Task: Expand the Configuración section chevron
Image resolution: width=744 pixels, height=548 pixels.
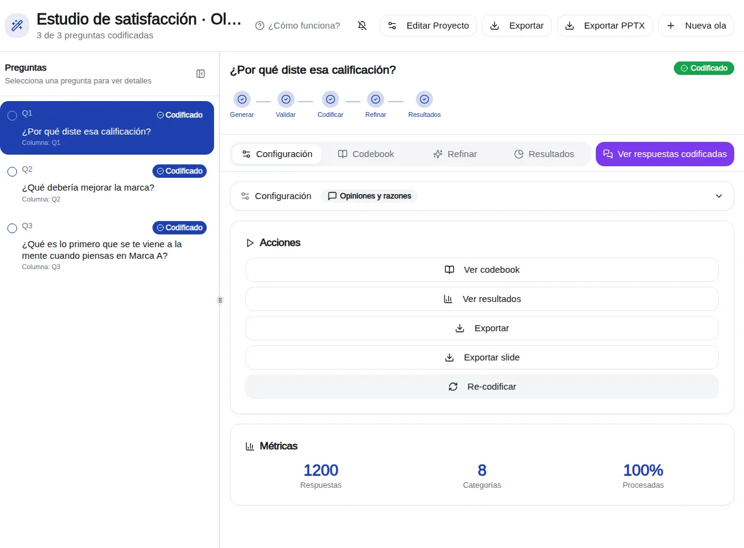Action: 719,196
